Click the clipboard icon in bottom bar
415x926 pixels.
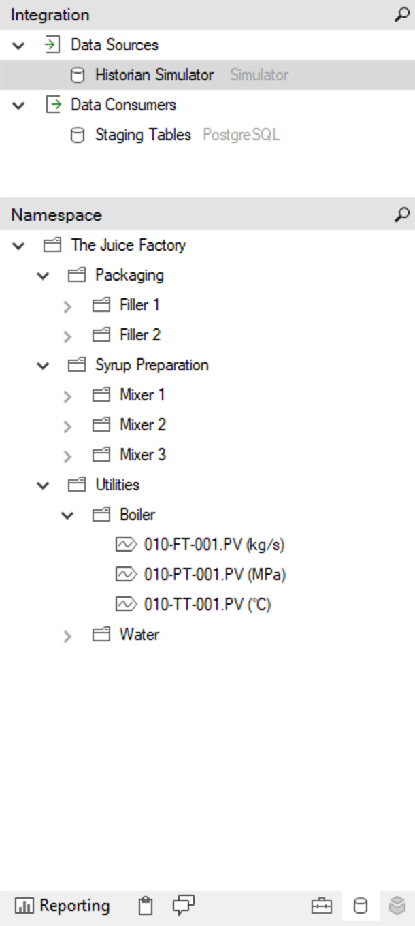(145, 906)
